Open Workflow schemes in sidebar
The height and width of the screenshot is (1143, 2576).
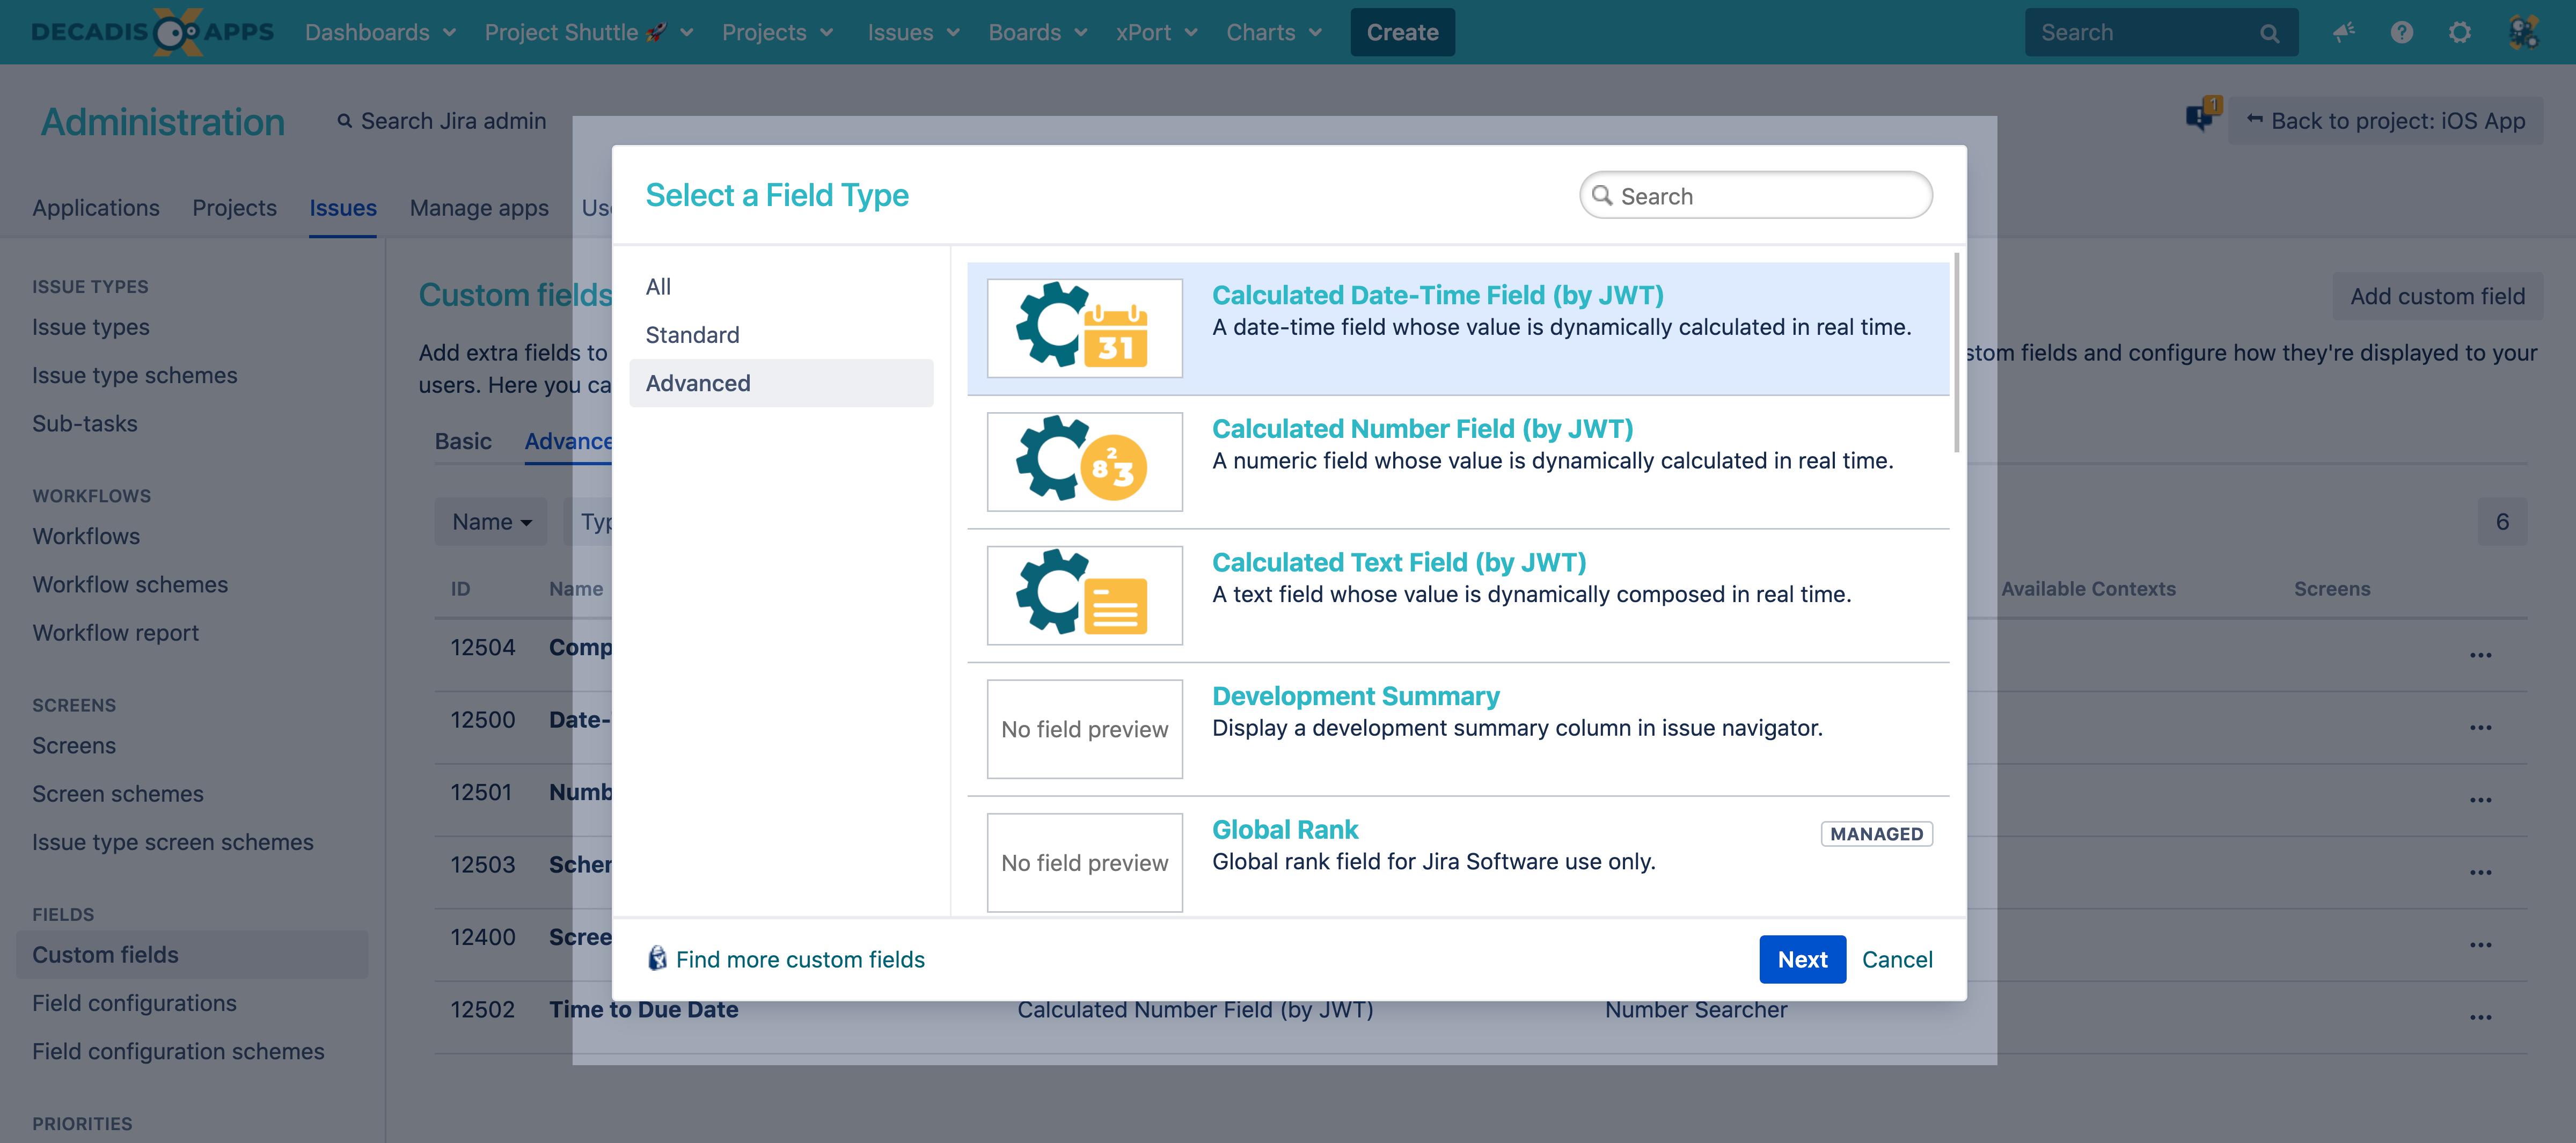click(130, 584)
